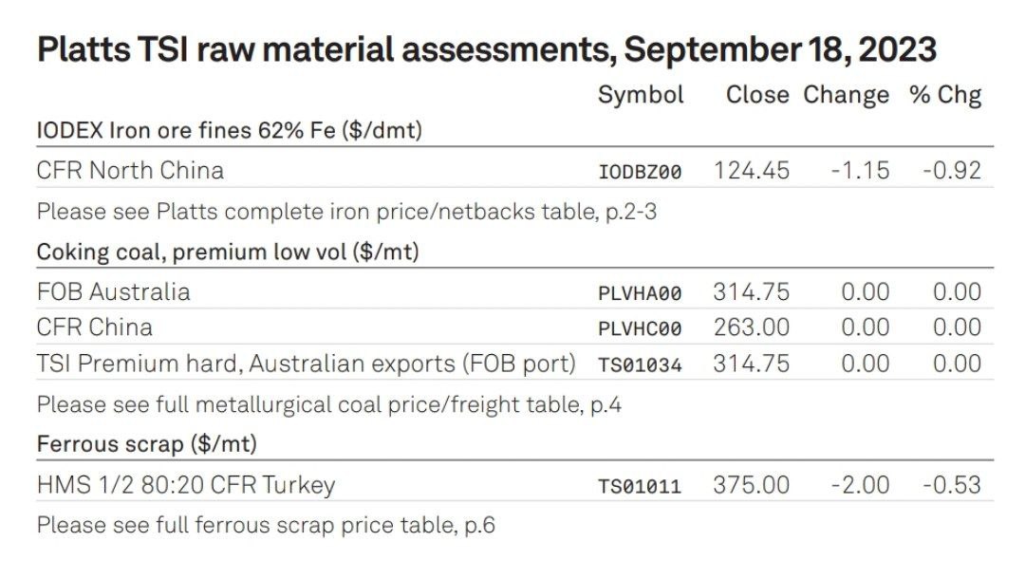The image size is (1025, 579).
Task: Click the 124.45 close value
Action: [x=752, y=171]
